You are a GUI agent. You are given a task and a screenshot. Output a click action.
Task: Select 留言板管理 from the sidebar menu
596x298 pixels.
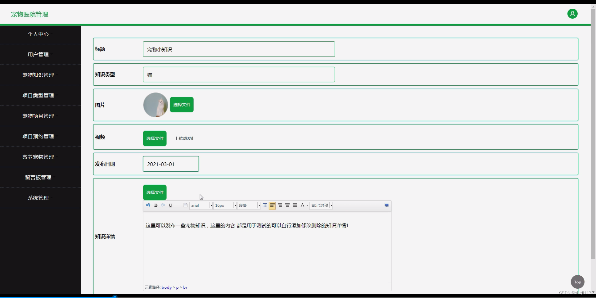point(38,177)
